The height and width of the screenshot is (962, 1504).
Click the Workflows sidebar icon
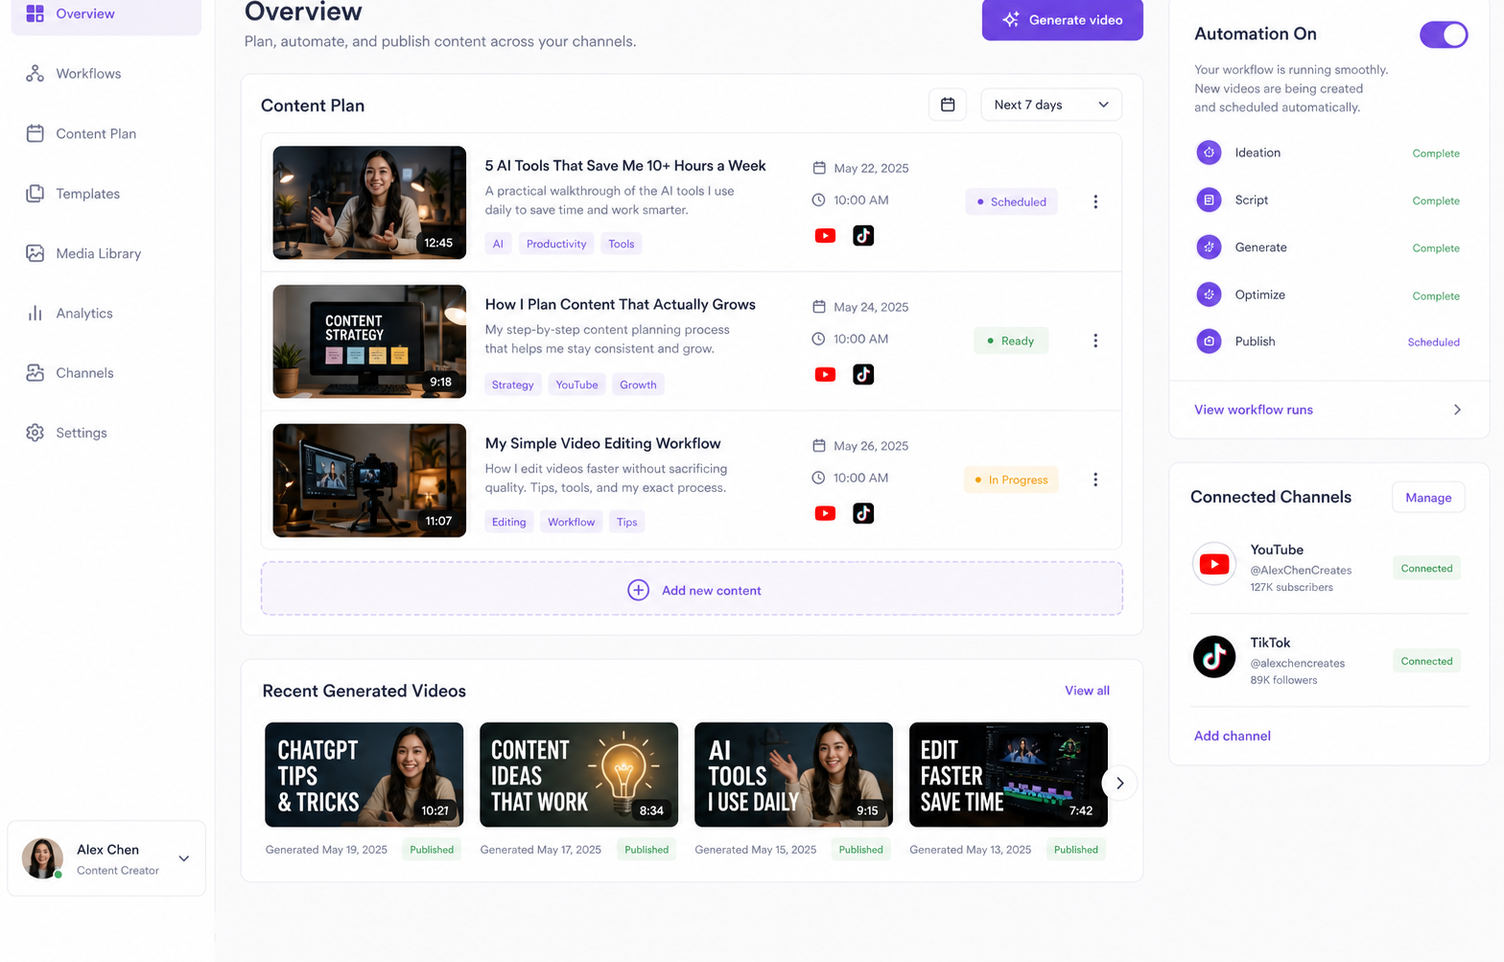[35, 74]
